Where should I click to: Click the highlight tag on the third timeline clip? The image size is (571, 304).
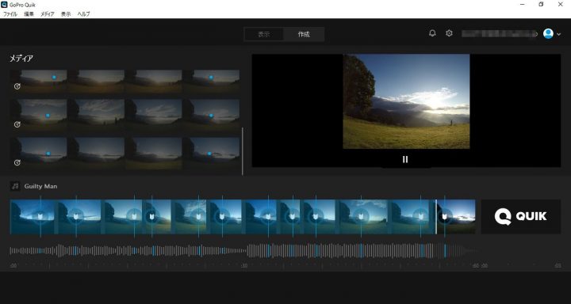click(x=134, y=217)
